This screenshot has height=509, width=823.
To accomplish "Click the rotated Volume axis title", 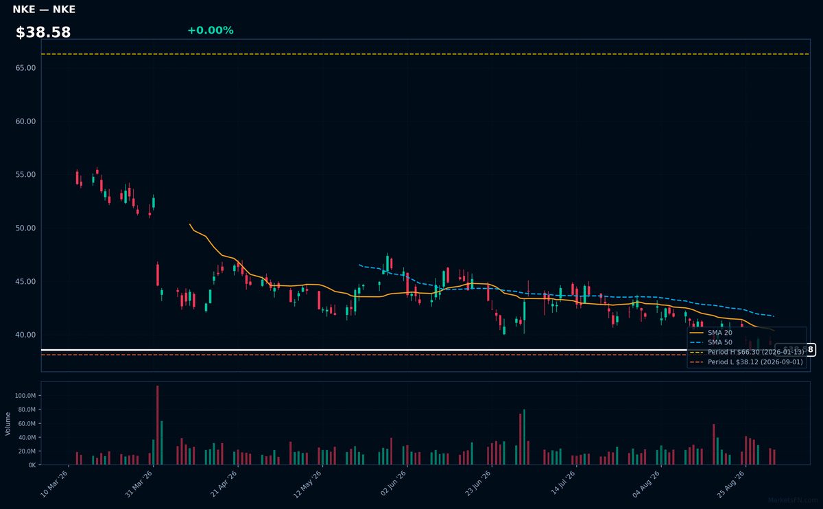I will 8,423.
